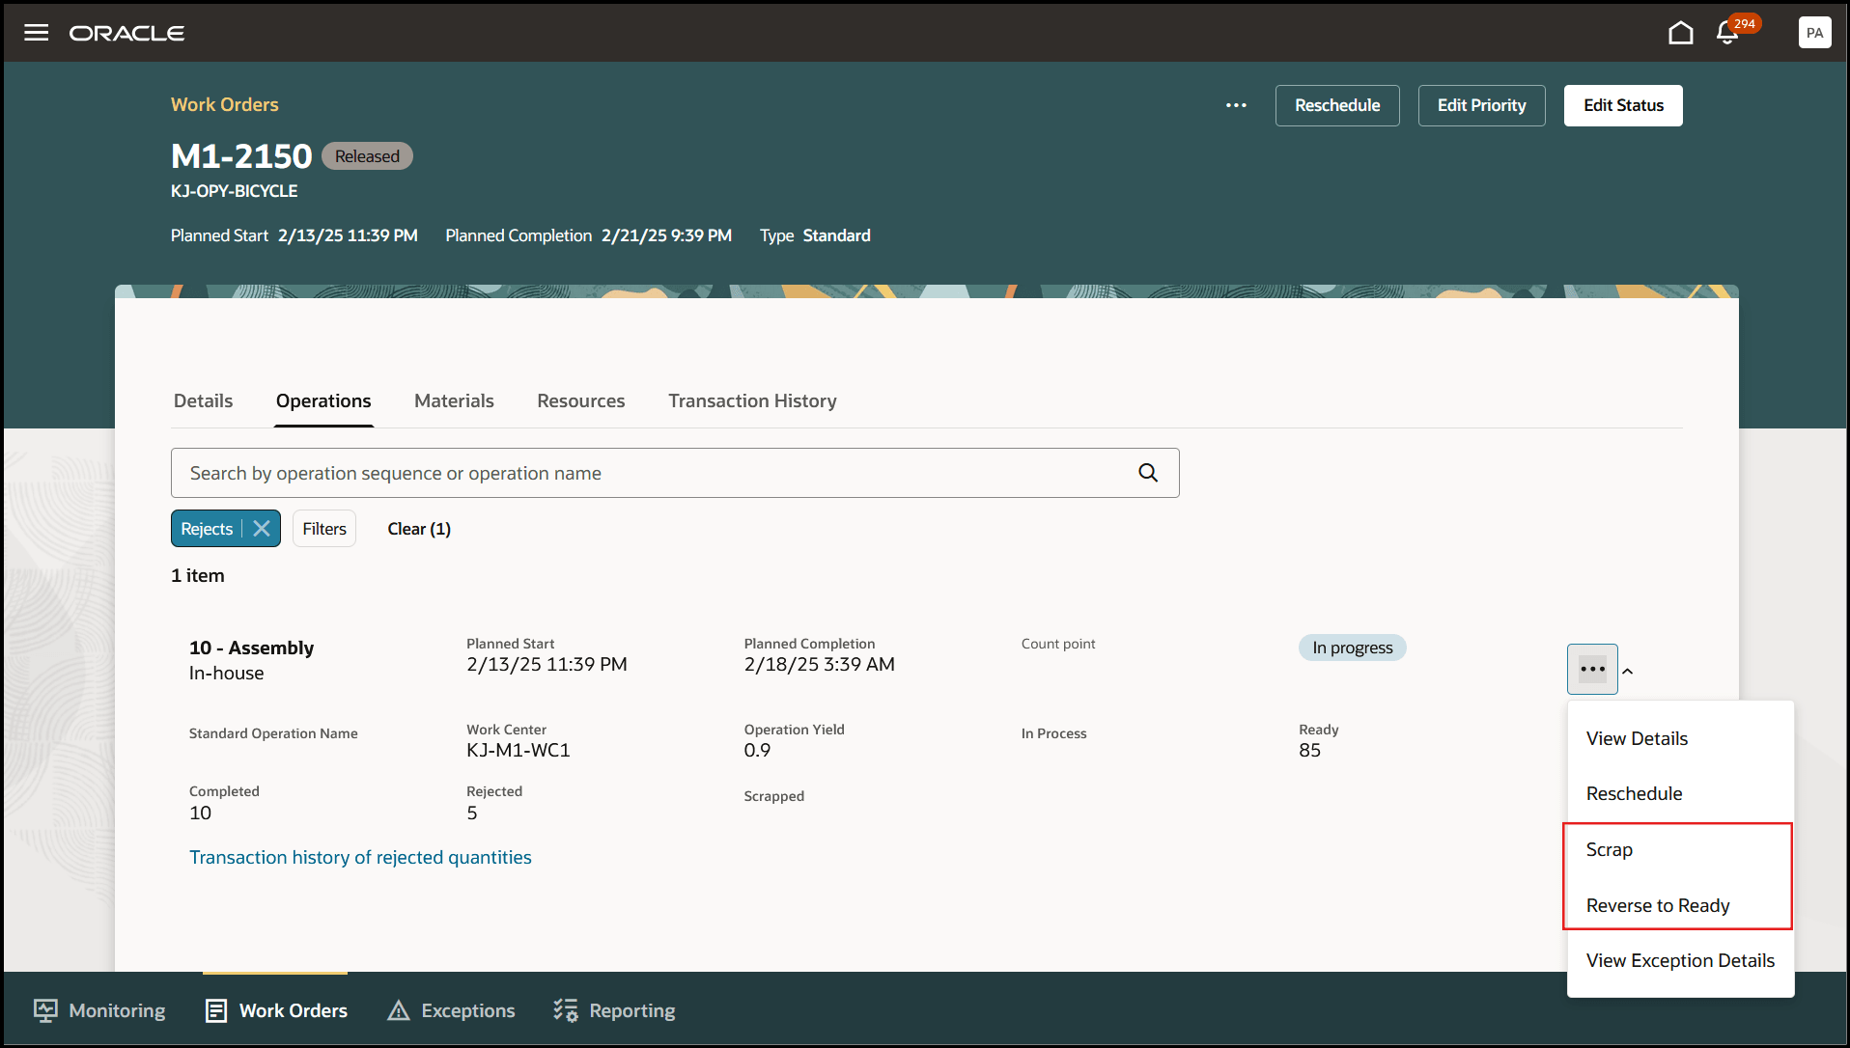The height and width of the screenshot is (1048, 1850).
Task: Choose View Details from the menu
Action: 1680,738
